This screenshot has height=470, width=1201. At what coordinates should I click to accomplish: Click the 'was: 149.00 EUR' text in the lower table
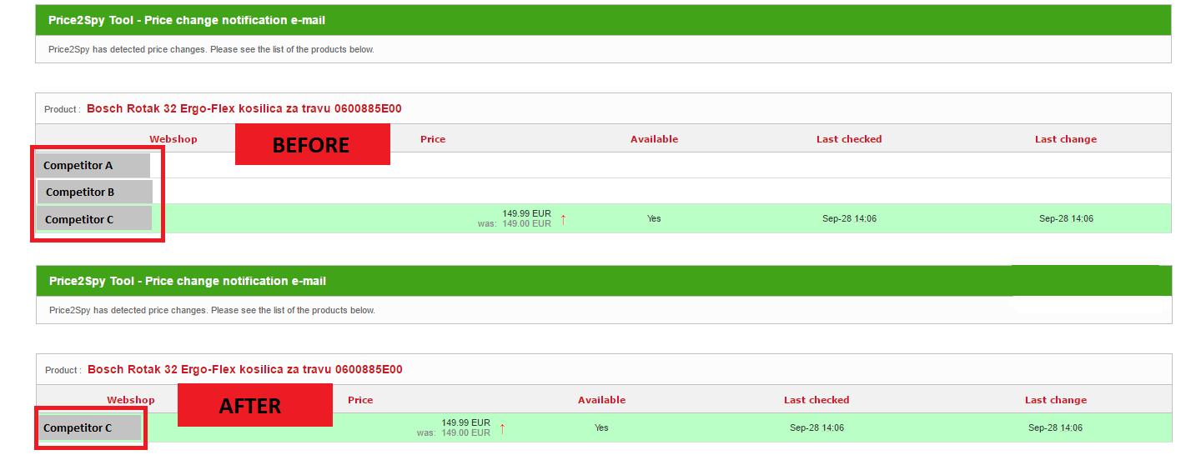tap(454, 432)
